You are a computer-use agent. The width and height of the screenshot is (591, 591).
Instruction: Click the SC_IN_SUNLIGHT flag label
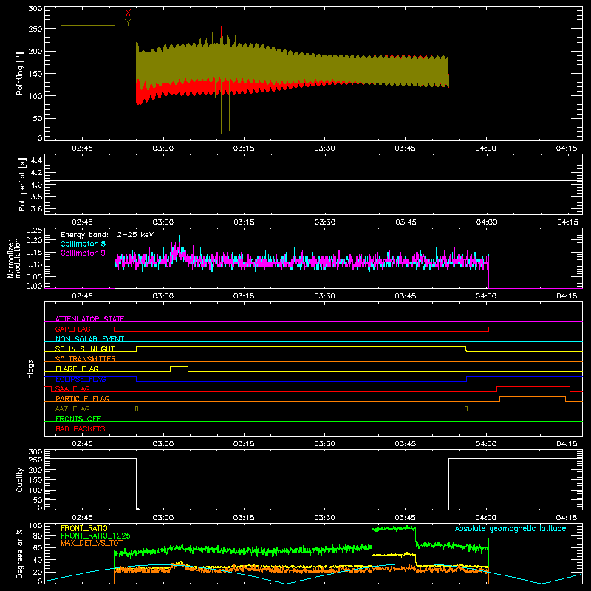(85, 349)
